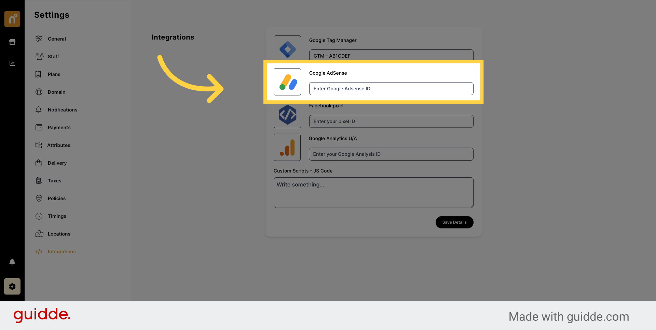Screen dimensions: 656x330
Task: Open General settings
Action: click(57, 39)
